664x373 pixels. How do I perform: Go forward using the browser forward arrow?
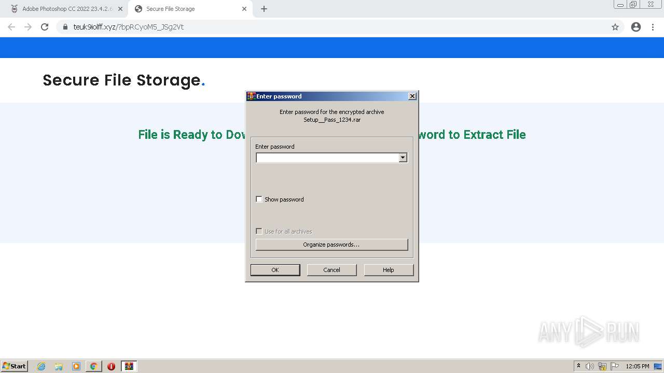28,27
